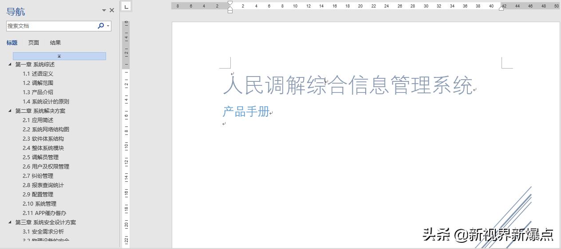Collapse the 第一章 系统综述 heading
Viewport: 561px width, 249px height.
tap(10, 64)
